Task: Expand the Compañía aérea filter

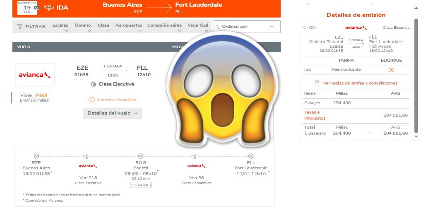Action: (165, 27)
